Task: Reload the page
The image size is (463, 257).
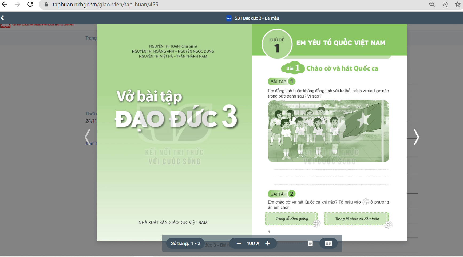Action: (x=30, y=4)
